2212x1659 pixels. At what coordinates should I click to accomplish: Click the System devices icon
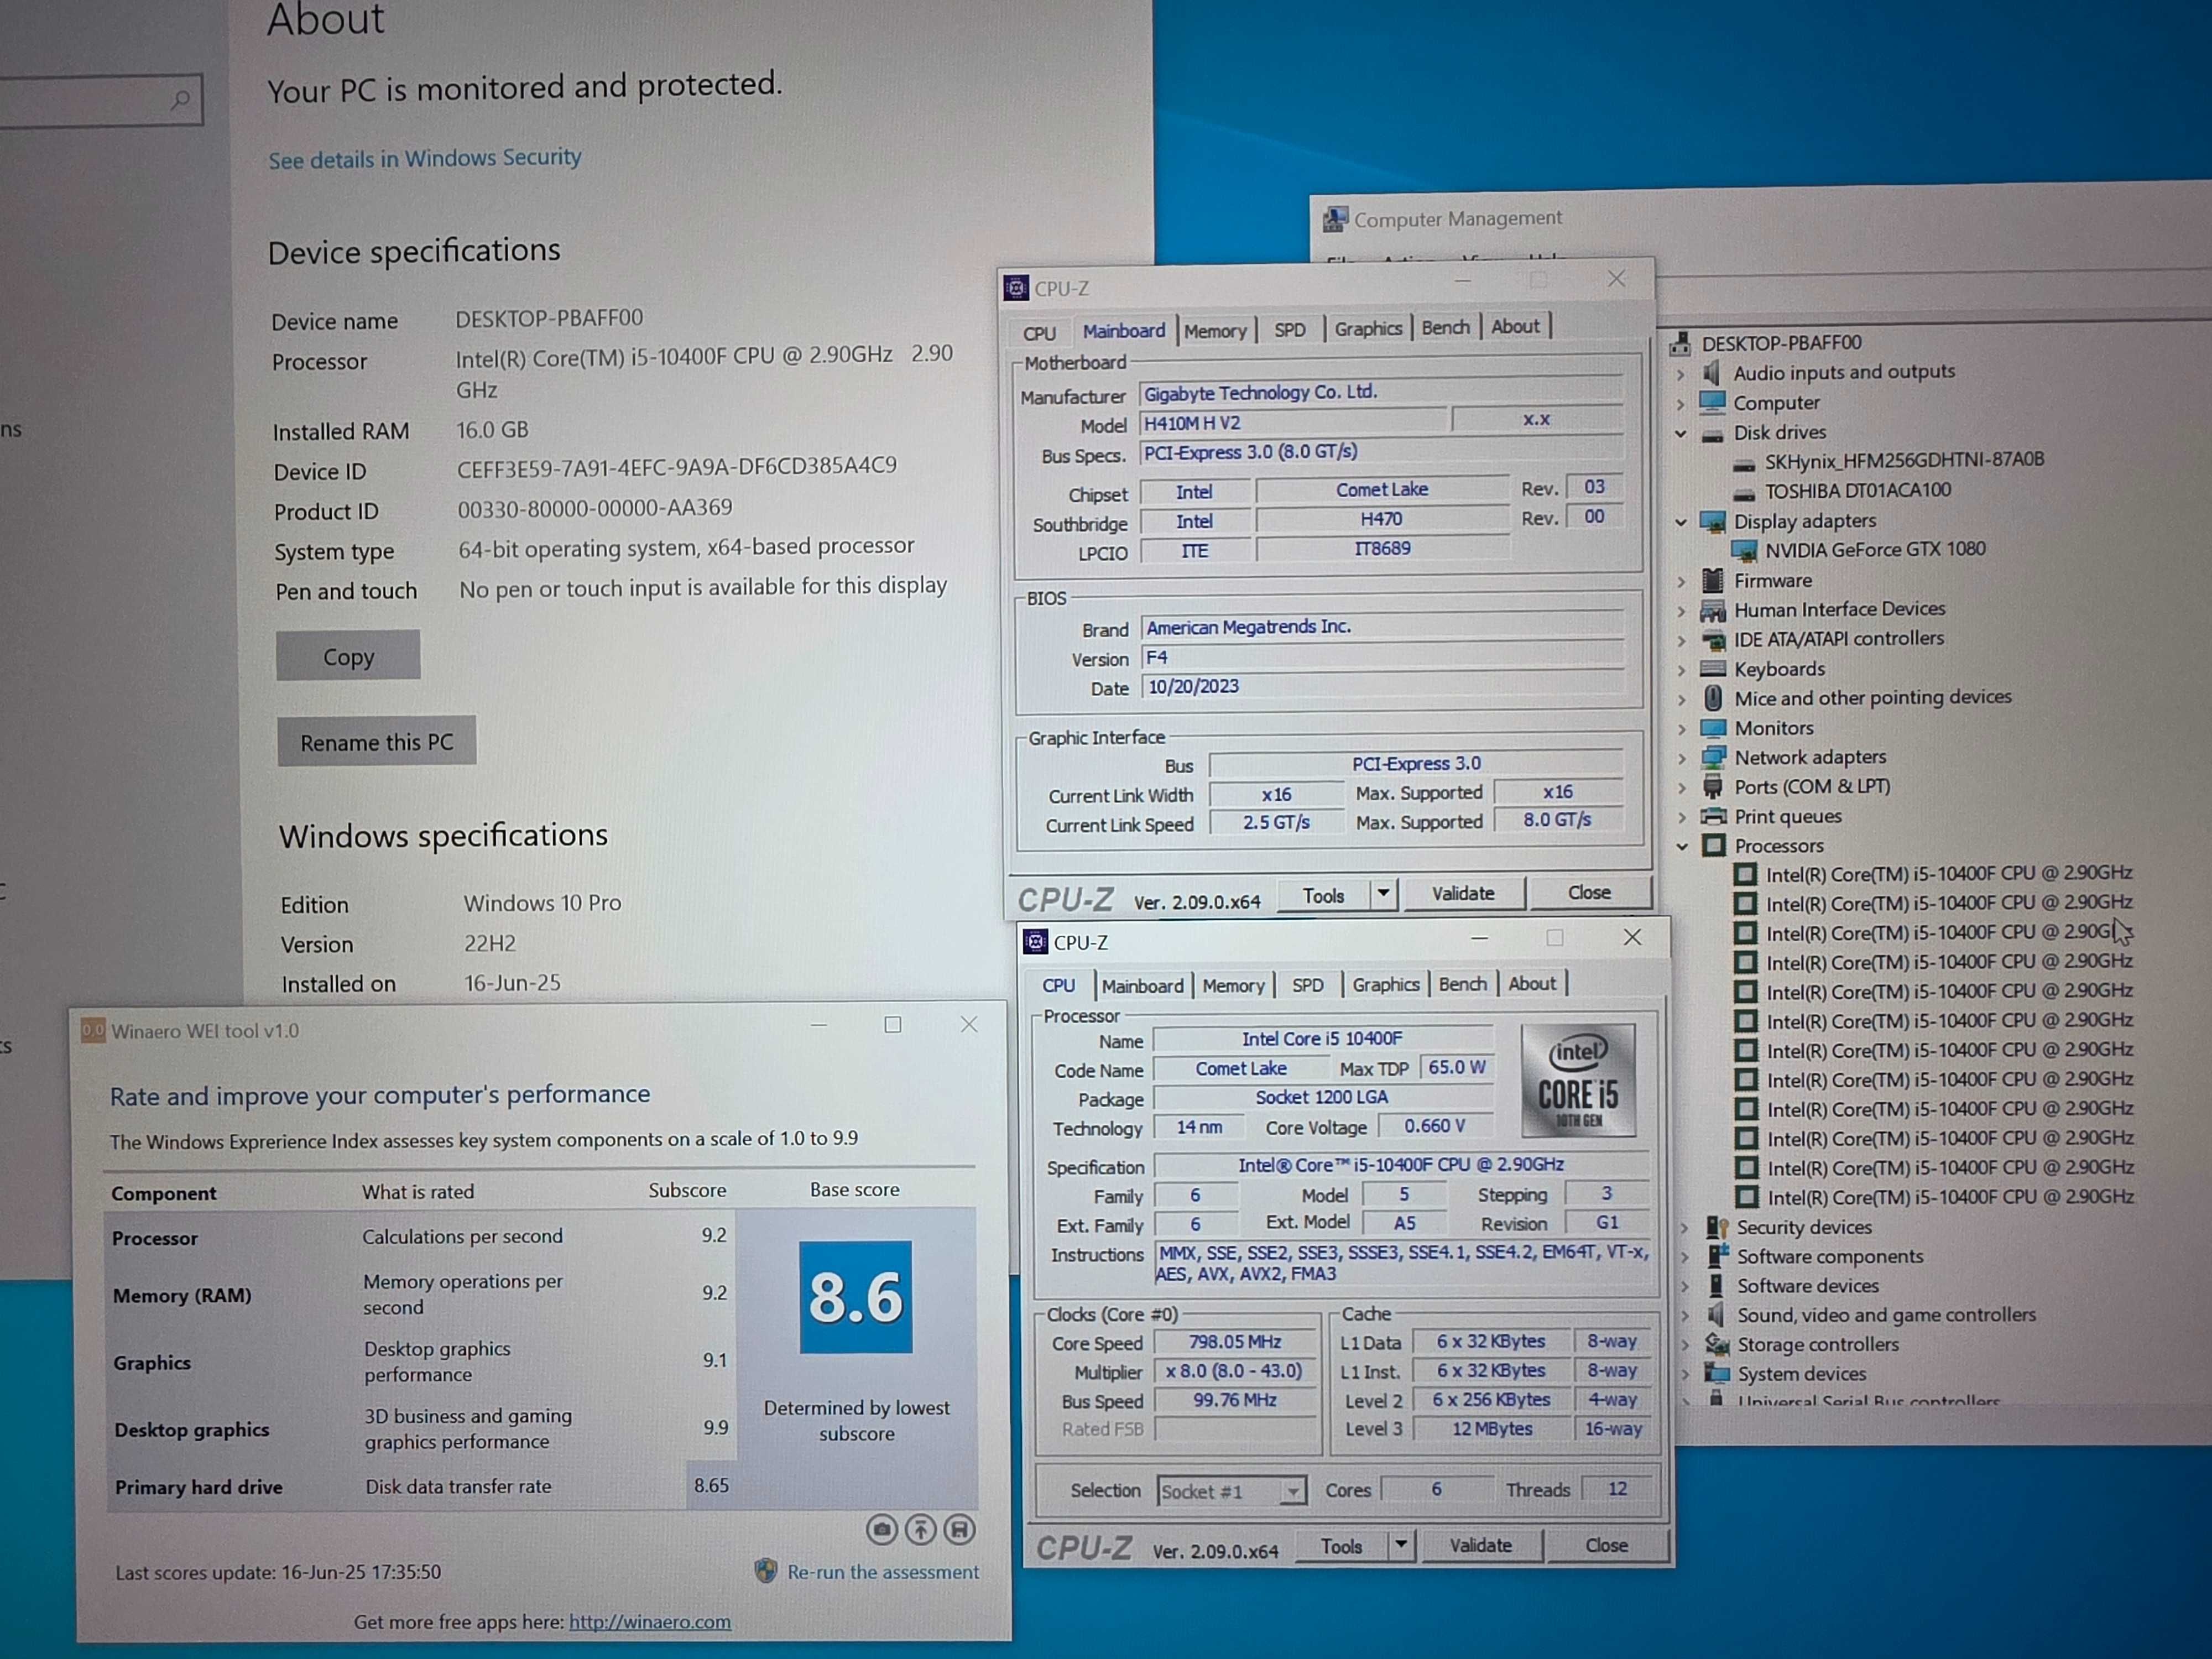point(1717,1374)
